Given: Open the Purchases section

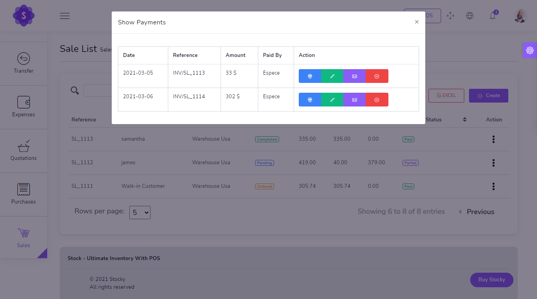Looking at the screenshot, I should coord(24,194).
